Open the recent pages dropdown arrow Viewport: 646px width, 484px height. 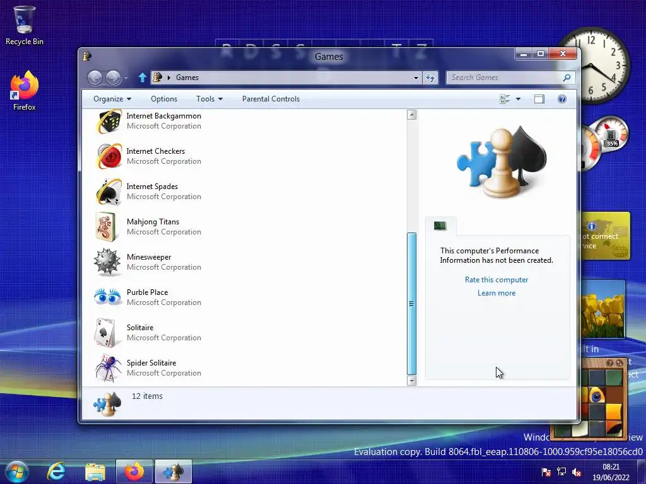[x=126, y=78]
